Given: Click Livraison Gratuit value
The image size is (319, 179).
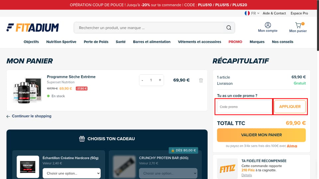Looking at the screenshot, I should click(x=300, y=83).
